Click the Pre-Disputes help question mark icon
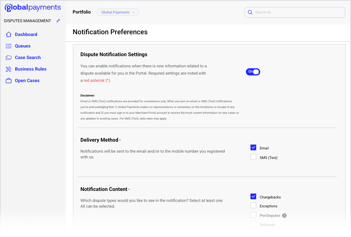Viewport: 351px width, 237px height. (284, 215)
